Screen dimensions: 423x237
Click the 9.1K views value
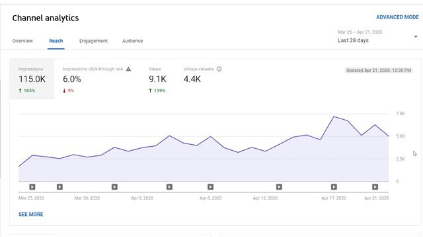tap(157, 79)
